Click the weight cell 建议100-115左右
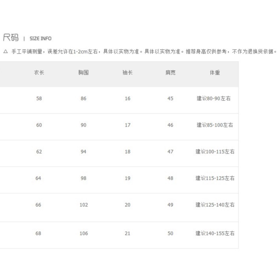277x277 pixels. [x=215, y=152]
